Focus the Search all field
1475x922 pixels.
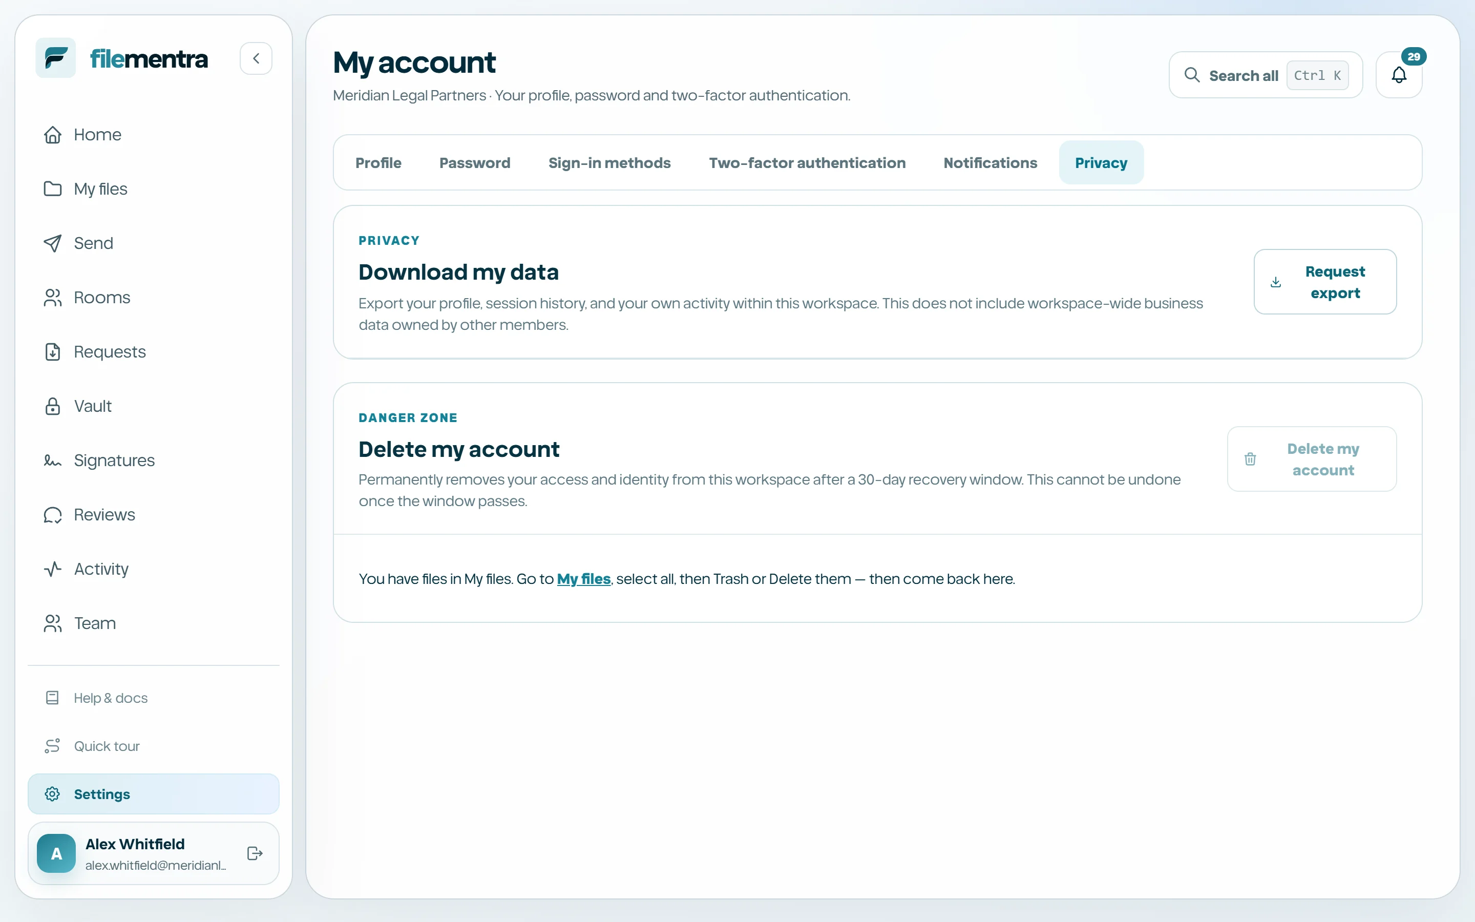click(1266, 75)
